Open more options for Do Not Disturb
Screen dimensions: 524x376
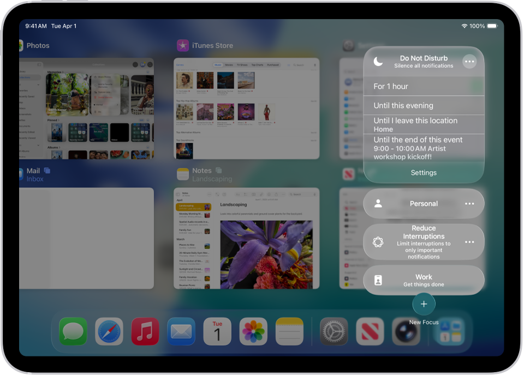pos(469,62)
